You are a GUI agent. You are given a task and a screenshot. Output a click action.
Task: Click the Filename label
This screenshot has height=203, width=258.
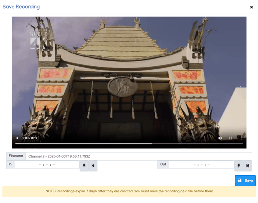(16, 156)
